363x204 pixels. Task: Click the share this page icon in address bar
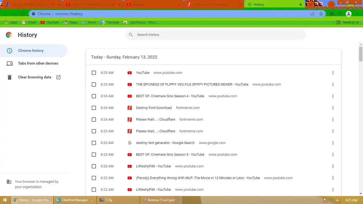313,14
